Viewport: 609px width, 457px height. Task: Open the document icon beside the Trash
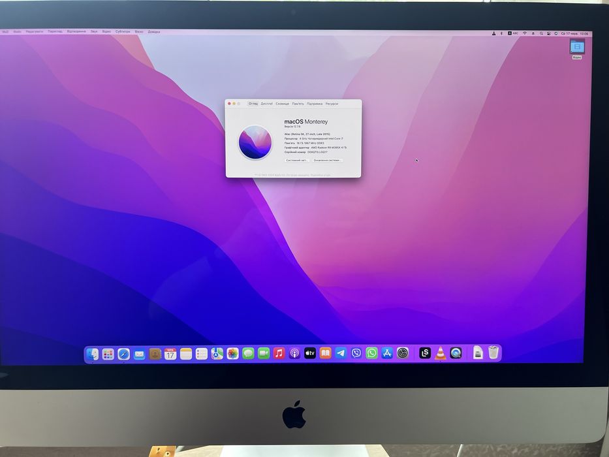pyautogui.click(x=478, y=353)
